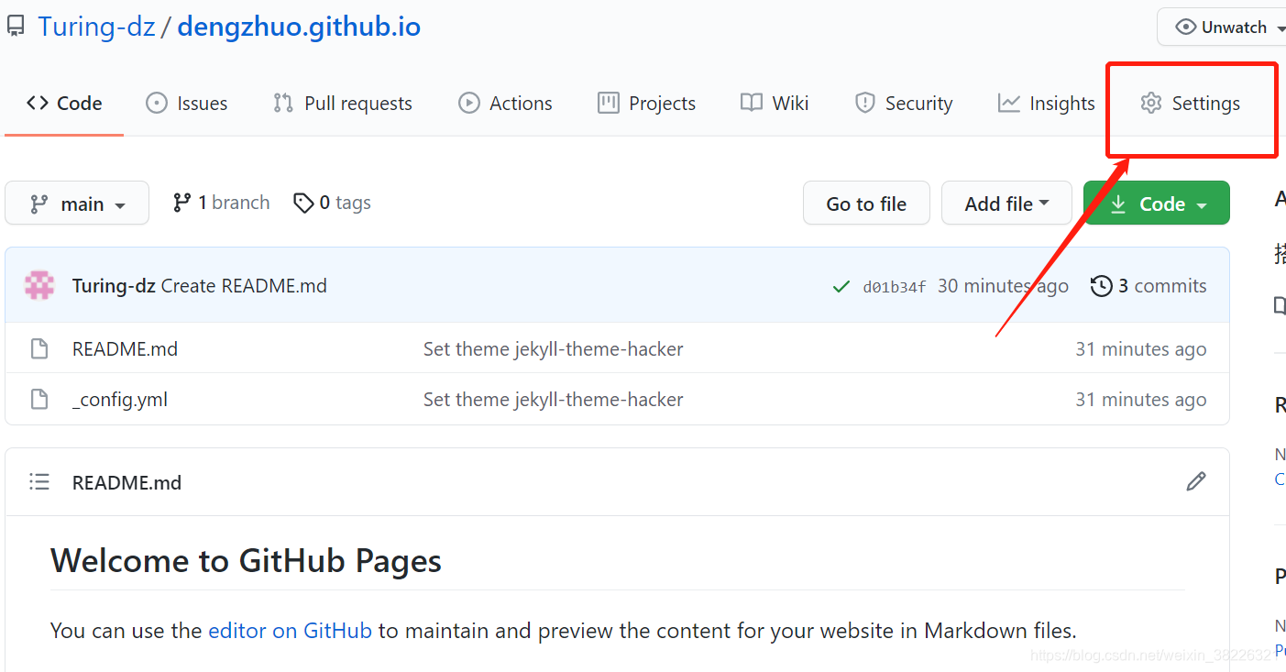Open the Projects tab
The height and width of the screenshot is (672, 1286).
pyautogui.click(x=646, y=104)
